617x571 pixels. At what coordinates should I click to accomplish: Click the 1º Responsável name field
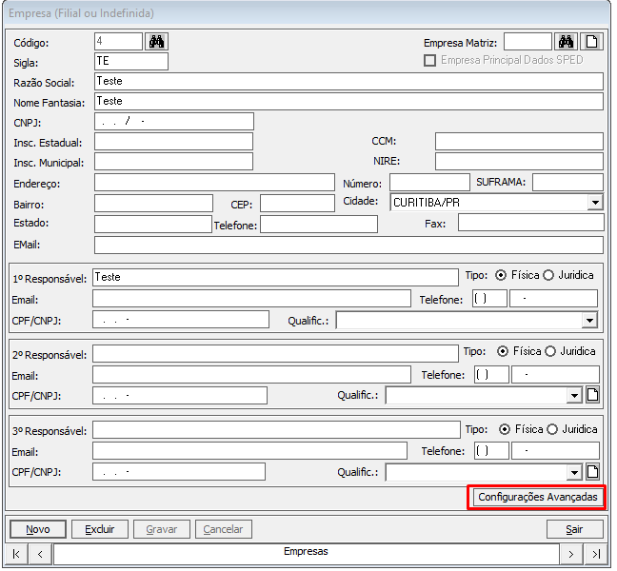click(x=275, y=277)
